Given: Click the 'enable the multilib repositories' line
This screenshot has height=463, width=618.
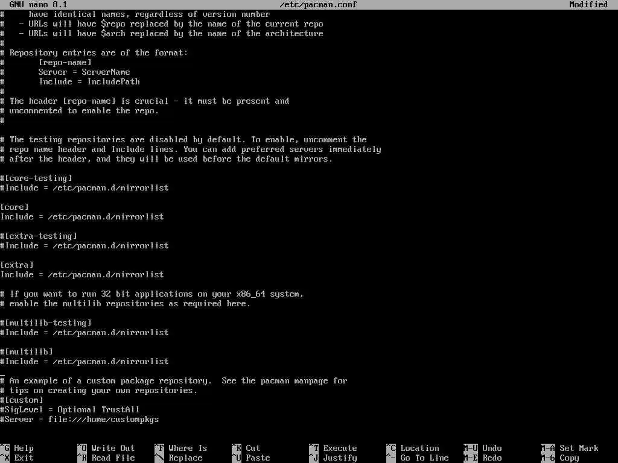Looking at the screenshot, I should [x=126, y=304].
